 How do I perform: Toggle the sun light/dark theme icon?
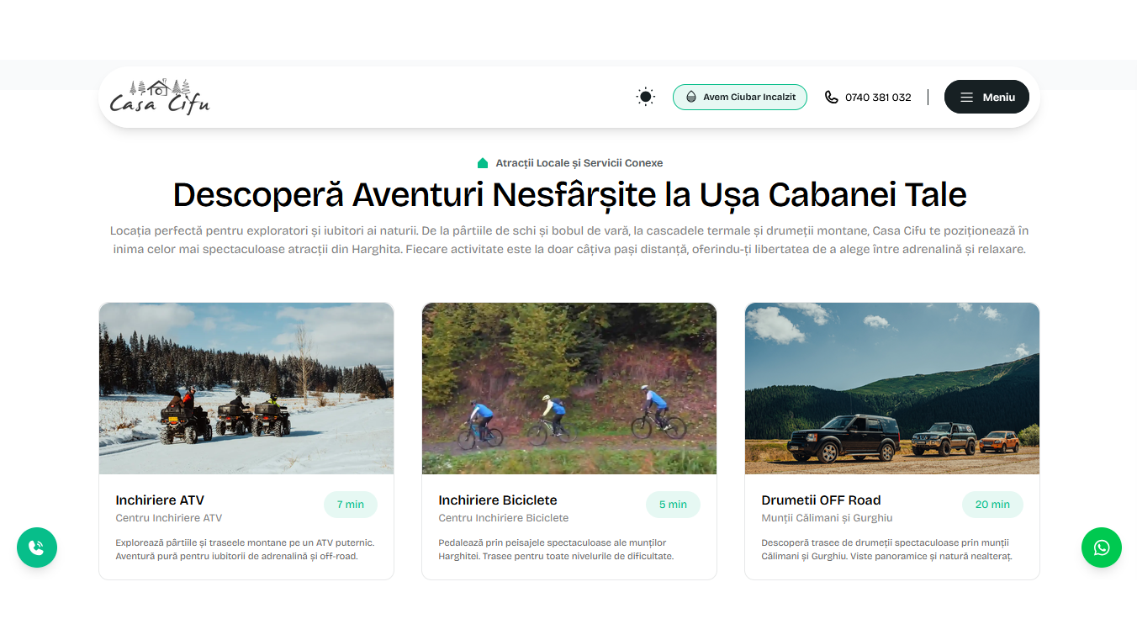click(646, 97)
